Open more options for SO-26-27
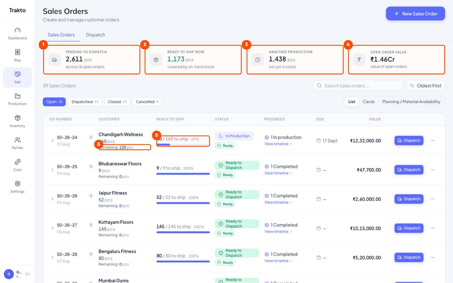The image size is (453, 283). (x=432, y=228)
